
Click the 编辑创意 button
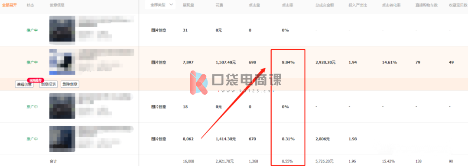click(24, 84)
